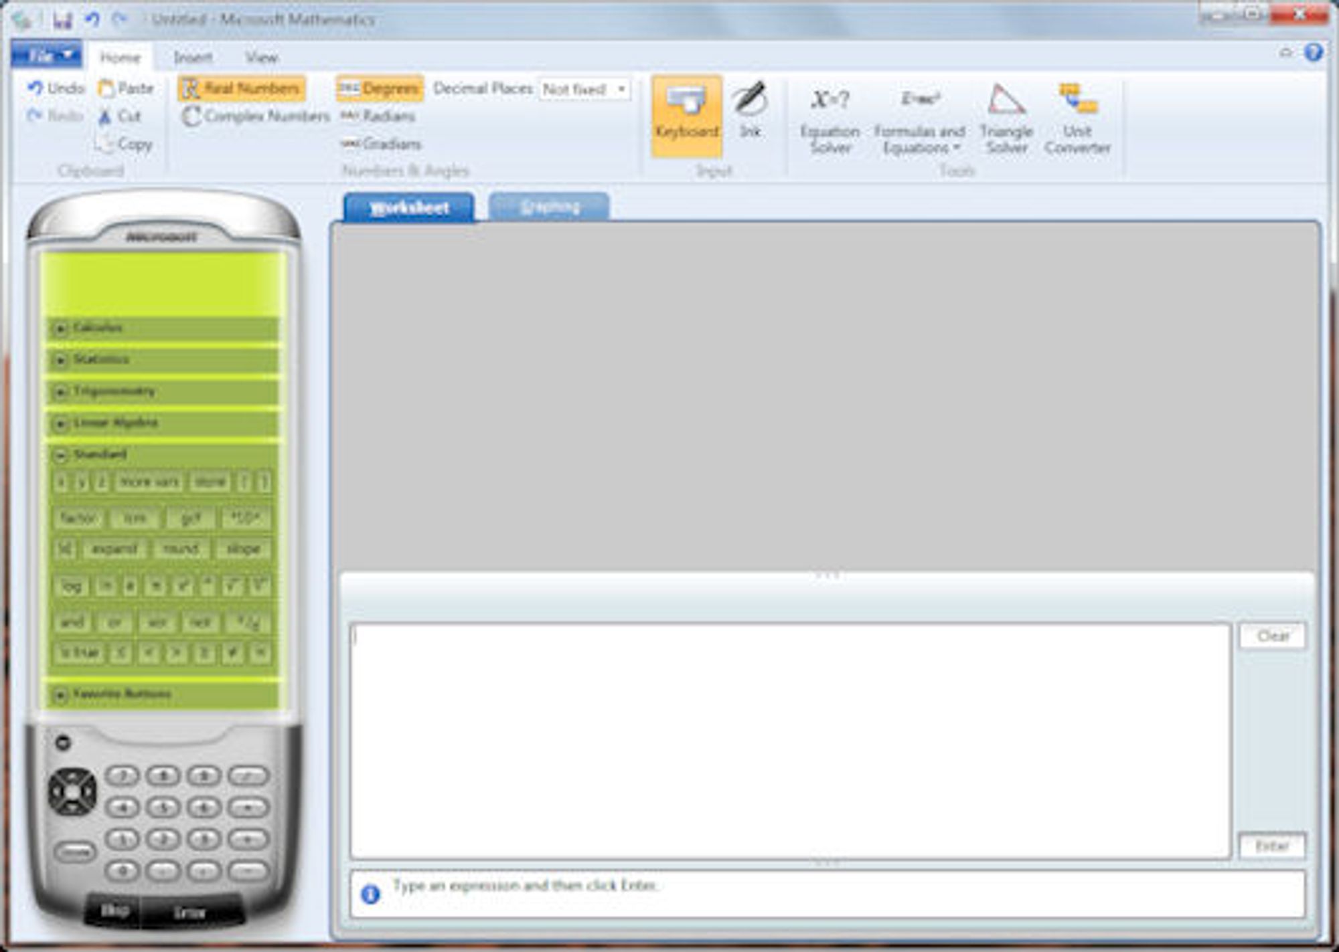Screen dimensions: 1339x952
Task: Select Keyboard input mode
Action: [687, 116]
